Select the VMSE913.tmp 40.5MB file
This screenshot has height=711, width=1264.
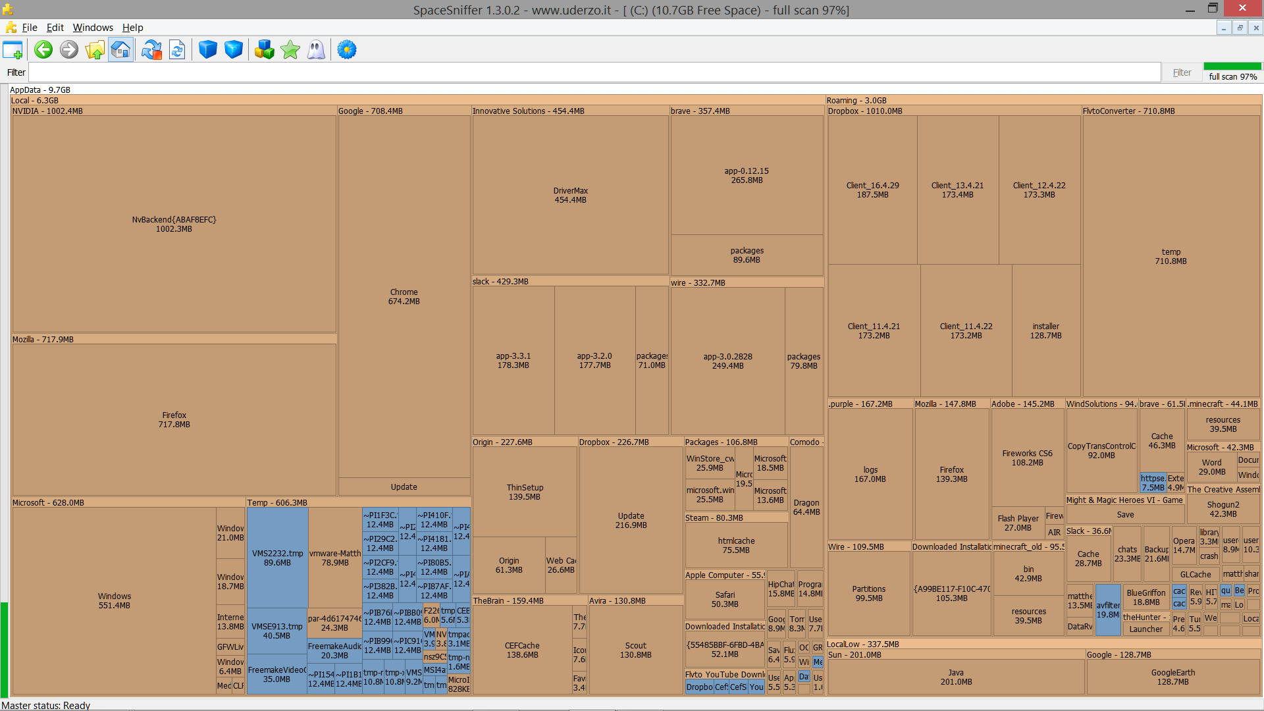tap(276, 631)
